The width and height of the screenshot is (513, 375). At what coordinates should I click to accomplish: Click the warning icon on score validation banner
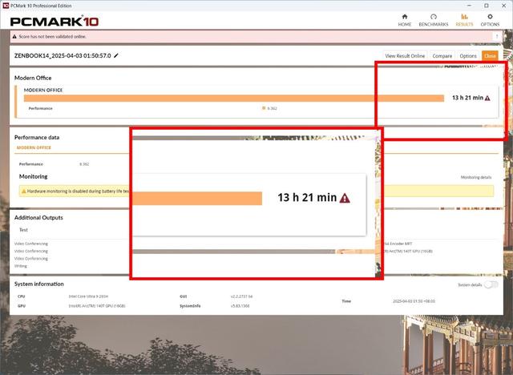[14, 37]
